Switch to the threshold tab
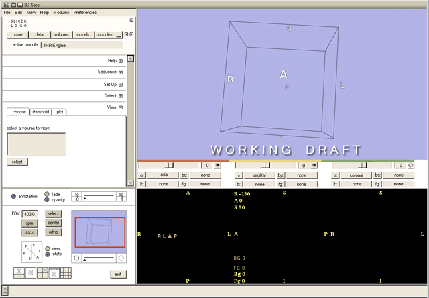429x298 pixels. tap(41, 112)
